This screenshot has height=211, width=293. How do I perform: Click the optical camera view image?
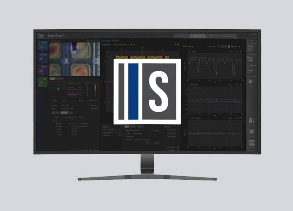(75, 59)
